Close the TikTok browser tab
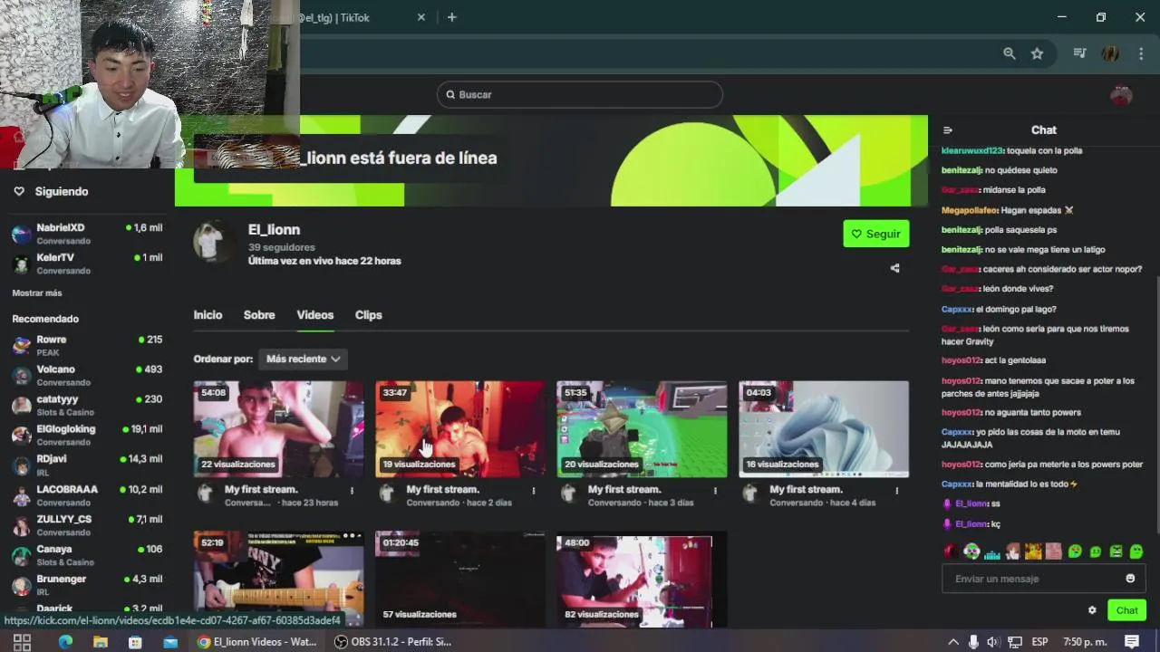Screen dimensions: 1160x652 click(x=420, y=17)
